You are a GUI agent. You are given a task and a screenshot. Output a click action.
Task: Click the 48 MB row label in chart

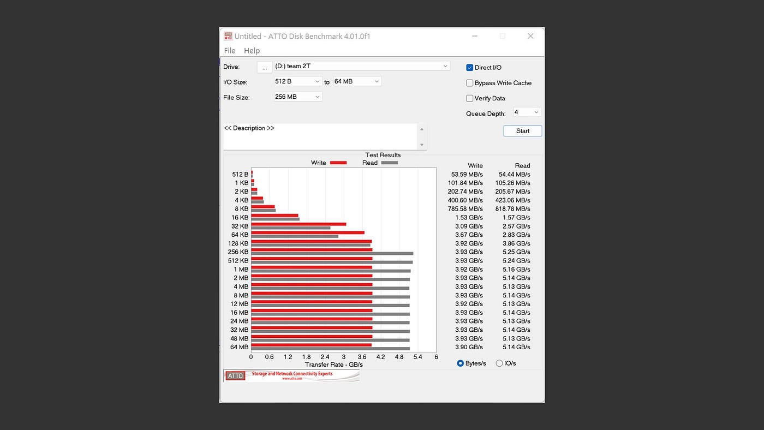coord(240,338)
